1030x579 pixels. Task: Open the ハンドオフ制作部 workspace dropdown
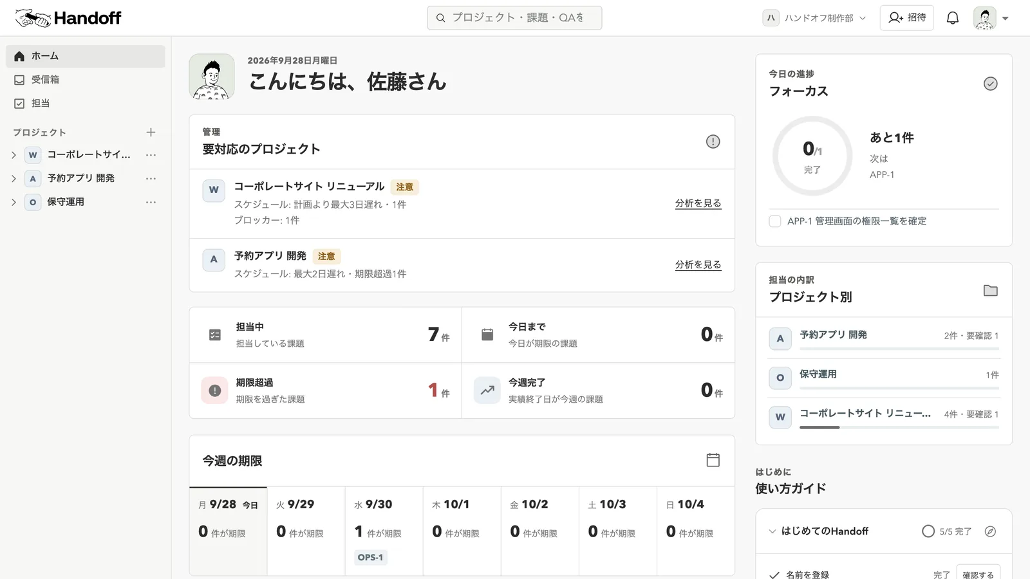[815, 18]
